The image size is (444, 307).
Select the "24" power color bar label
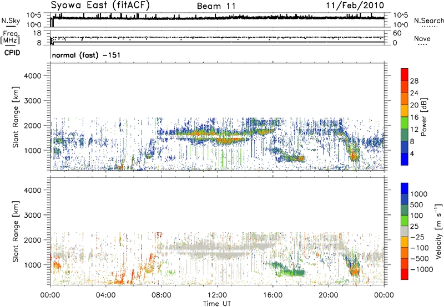[414, 93]
